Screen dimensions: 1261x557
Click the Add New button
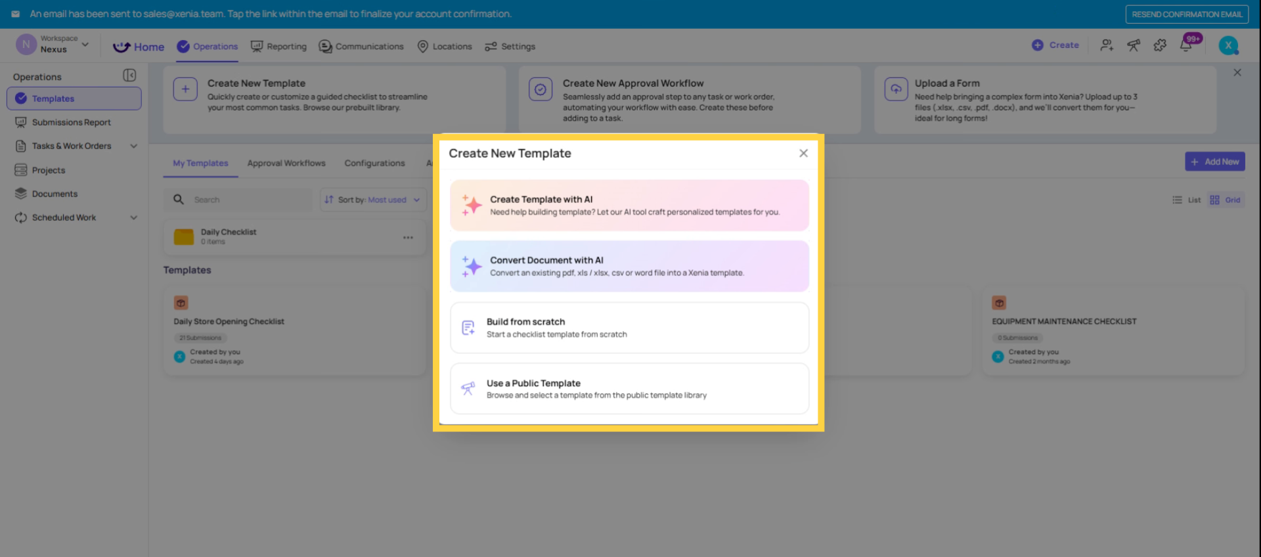click(x=1215, y=162)
